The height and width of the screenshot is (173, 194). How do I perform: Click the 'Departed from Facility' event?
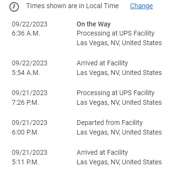109,123
